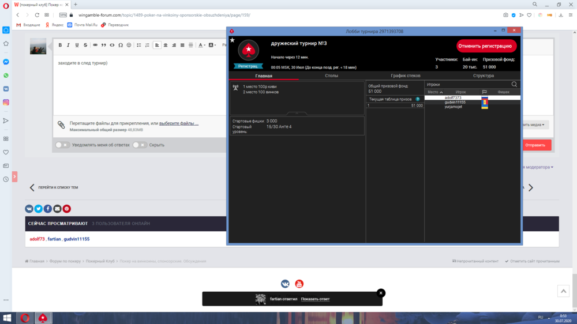Select player gudvin11155 in the list

(455, 102)
